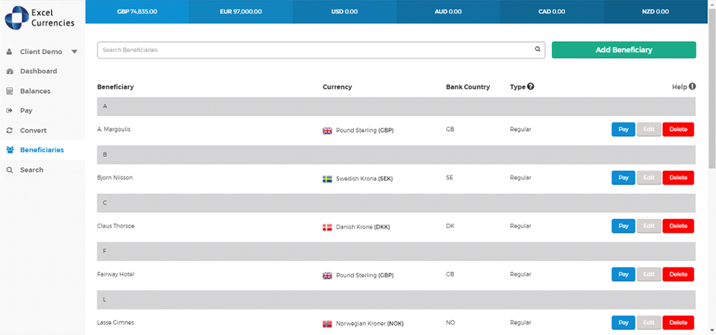Image resolution: width=716 pixels, height=335 pixels.
Task: Click the Swedish flag for Bjorn Nilsson
Action: click(327, 179)
